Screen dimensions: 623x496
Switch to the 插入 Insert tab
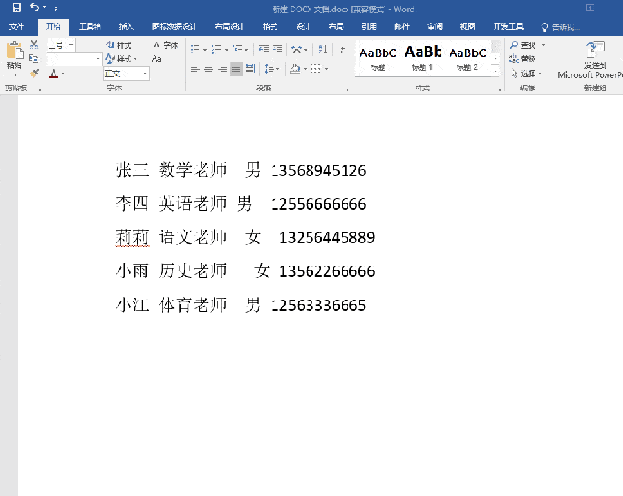click(x=126, y=26)
